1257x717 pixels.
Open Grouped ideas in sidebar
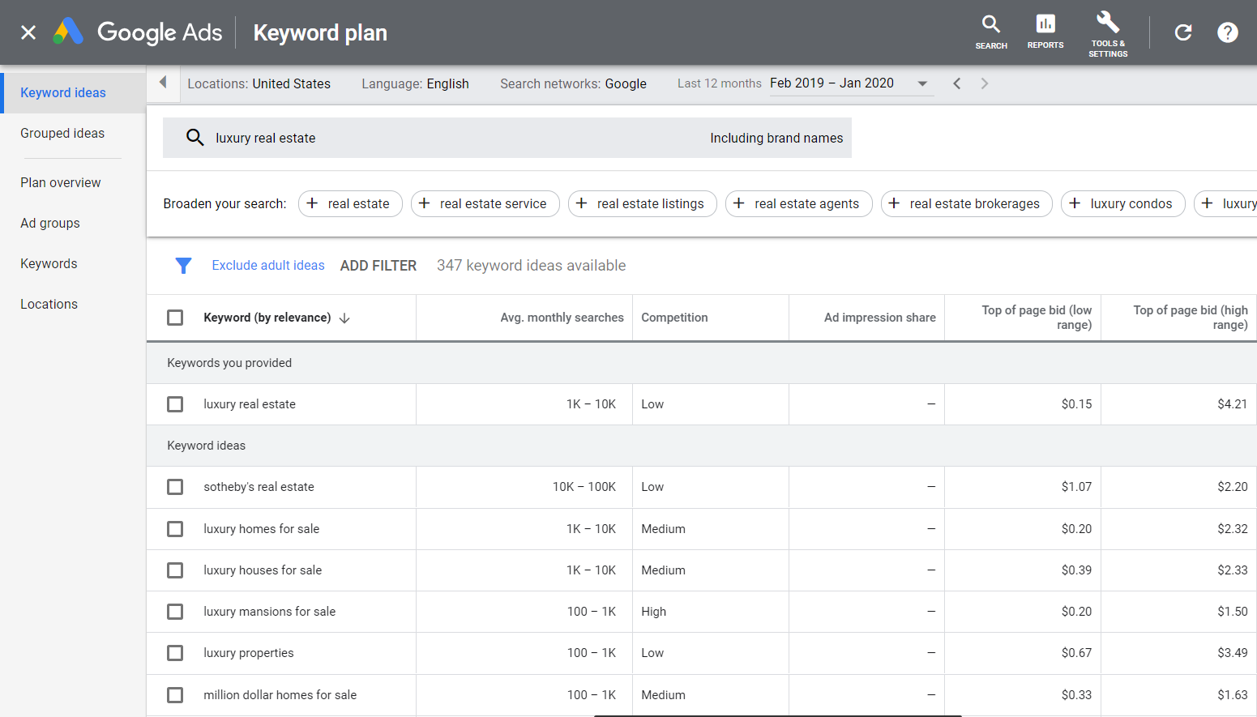[62, 133]
